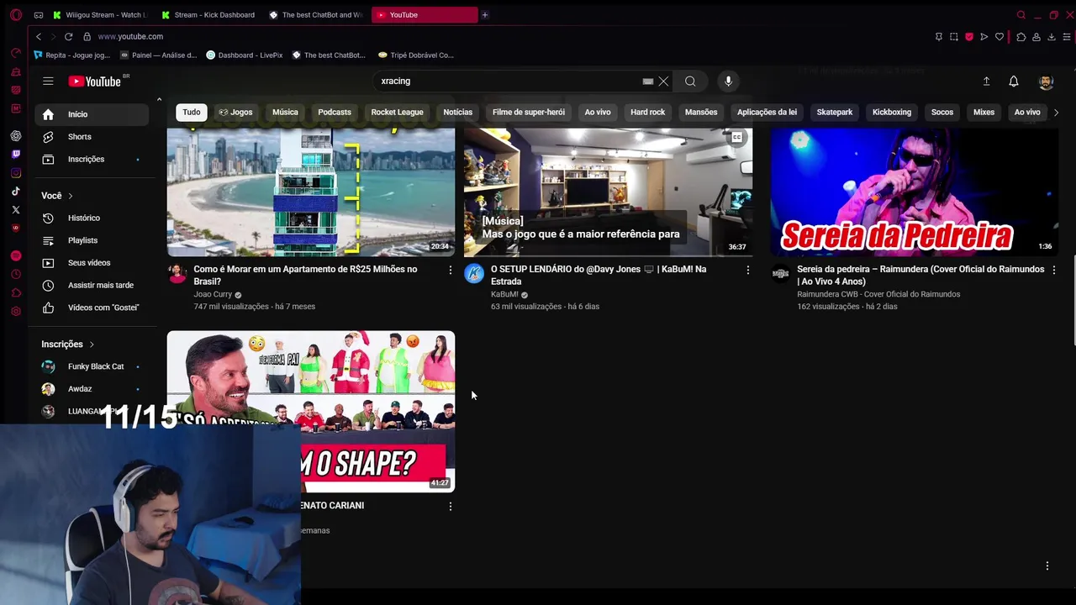The image size is (1076, 605).
Task: Click the snapshot tool in address bar
Action: [954, 37]
